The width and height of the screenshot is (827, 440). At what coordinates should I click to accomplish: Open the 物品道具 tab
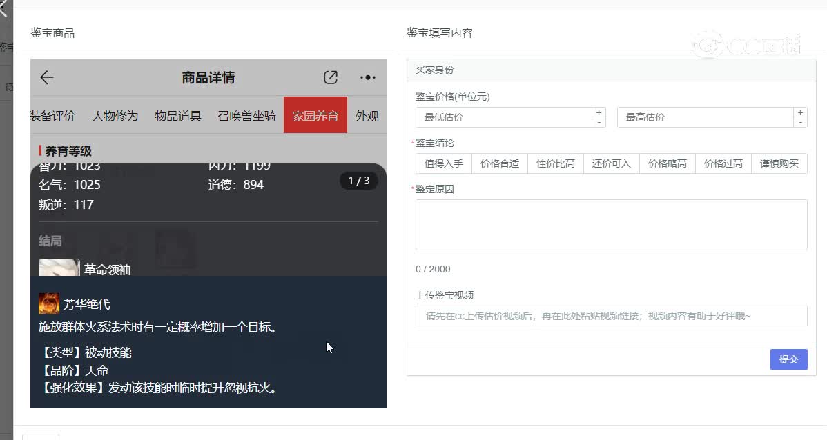(178, 116)
